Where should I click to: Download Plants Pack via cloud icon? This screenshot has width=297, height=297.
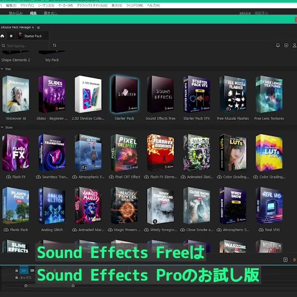tap(6, 230)
